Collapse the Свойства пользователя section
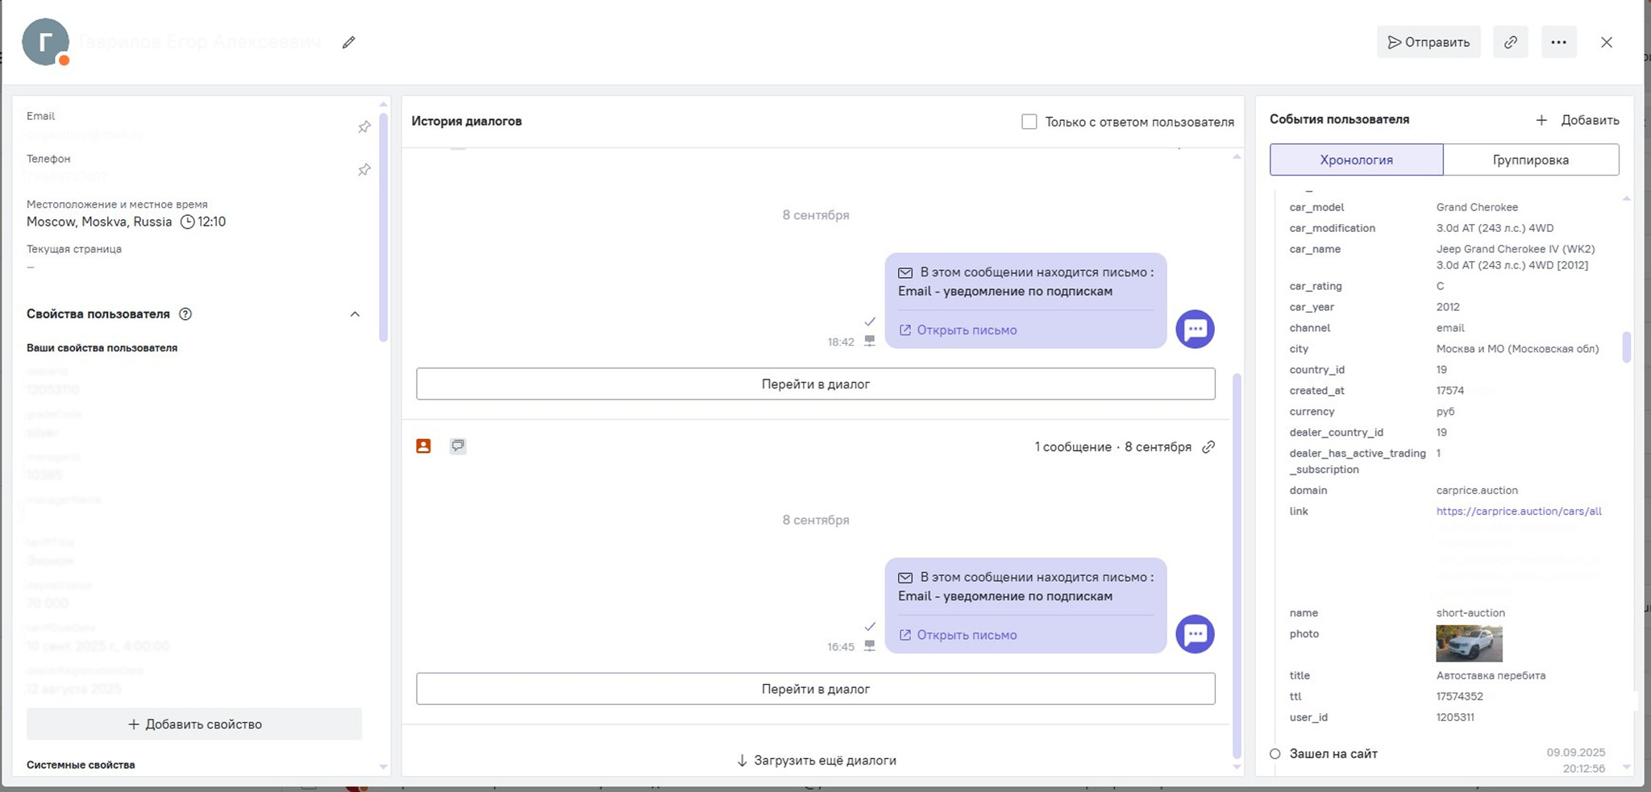Viewport: 1651px width, 792px height. tap(355, 314)
